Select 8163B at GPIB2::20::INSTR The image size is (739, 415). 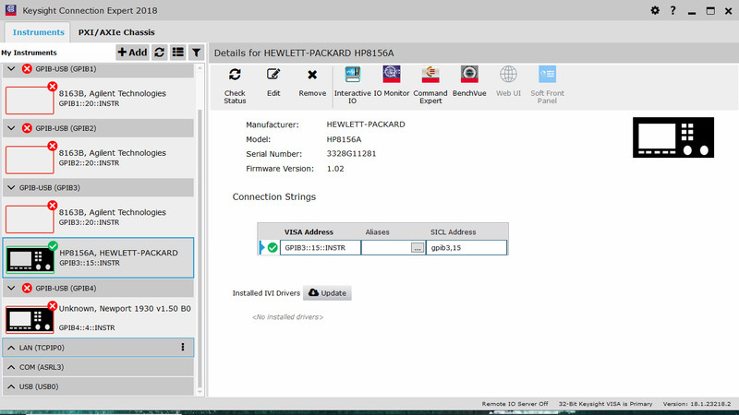(98, 157)
